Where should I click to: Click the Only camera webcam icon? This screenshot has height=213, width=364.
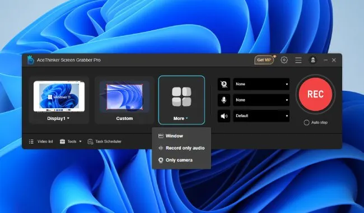click(161, 160)
